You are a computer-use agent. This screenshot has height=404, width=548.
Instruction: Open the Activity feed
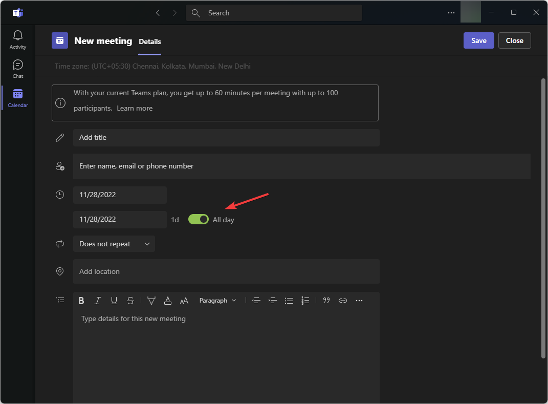[18, 40]
